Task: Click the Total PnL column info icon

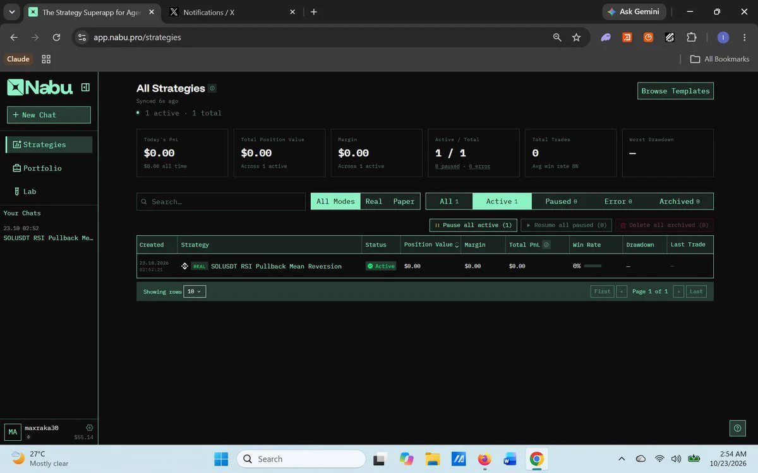Action: click(546, 245)
